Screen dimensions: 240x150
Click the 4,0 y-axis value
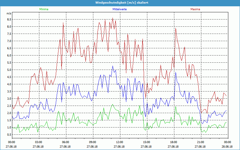[x=9, y=84]
